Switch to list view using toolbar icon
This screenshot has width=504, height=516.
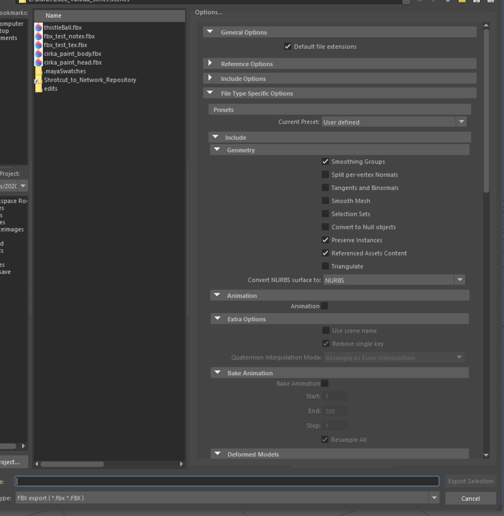pos(476,1)
